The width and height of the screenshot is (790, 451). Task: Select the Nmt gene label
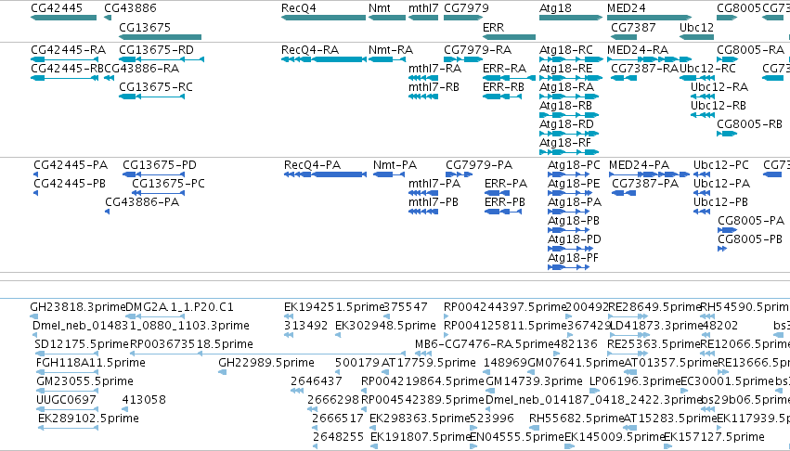point(380,8)
